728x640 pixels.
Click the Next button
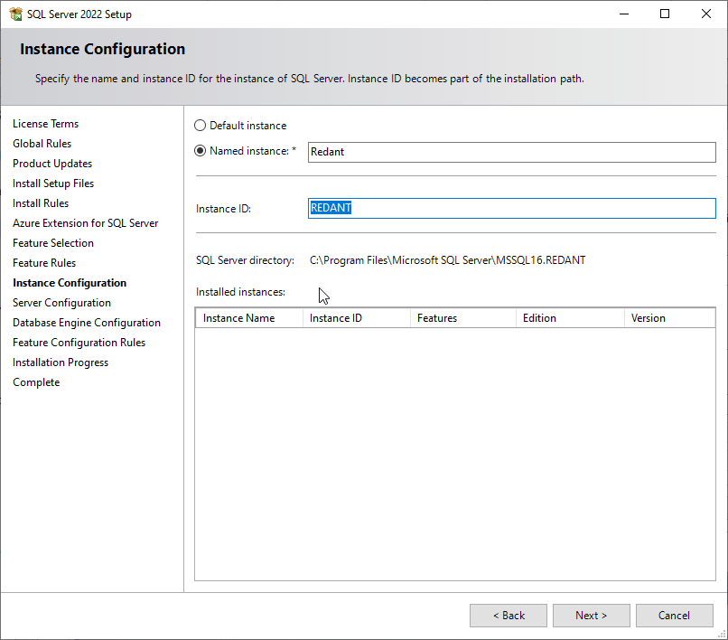point(591,616)
